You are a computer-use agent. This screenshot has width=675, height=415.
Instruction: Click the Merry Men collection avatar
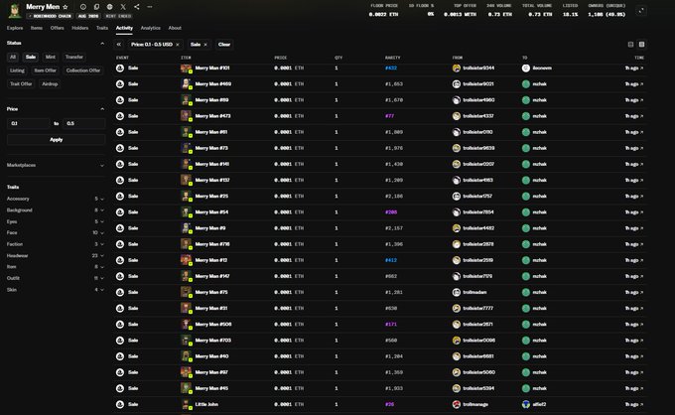coord(15,11)
